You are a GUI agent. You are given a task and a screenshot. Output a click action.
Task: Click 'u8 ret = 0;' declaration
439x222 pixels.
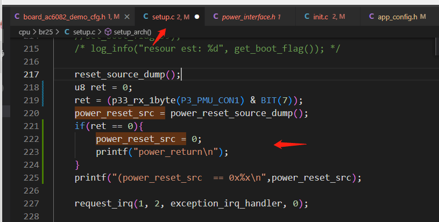pyautogui.click(x=103, y=88)
